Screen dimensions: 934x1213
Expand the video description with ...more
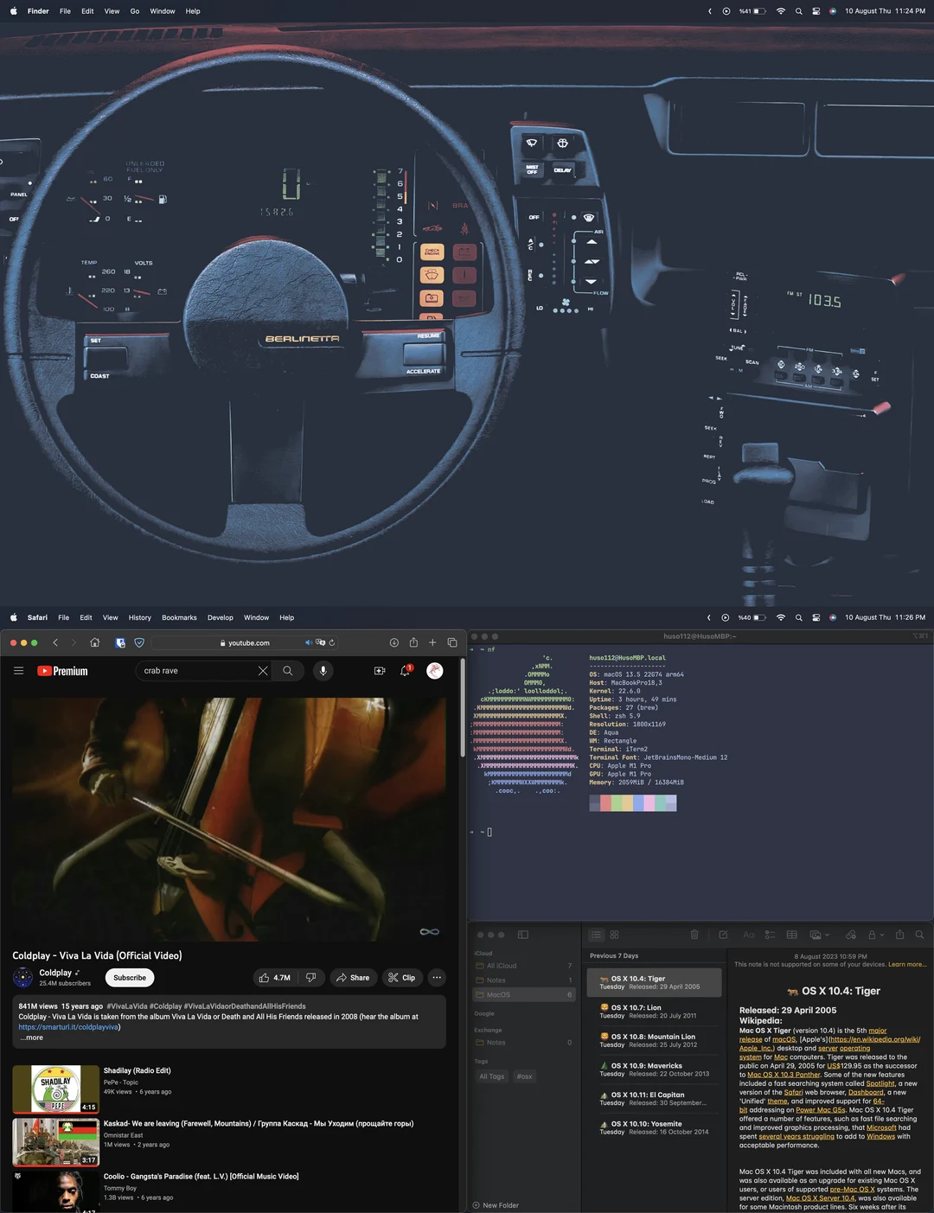[x=32, y=1037]
